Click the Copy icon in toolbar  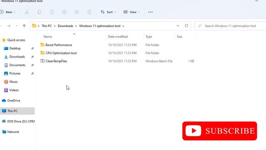click(39, 12)
